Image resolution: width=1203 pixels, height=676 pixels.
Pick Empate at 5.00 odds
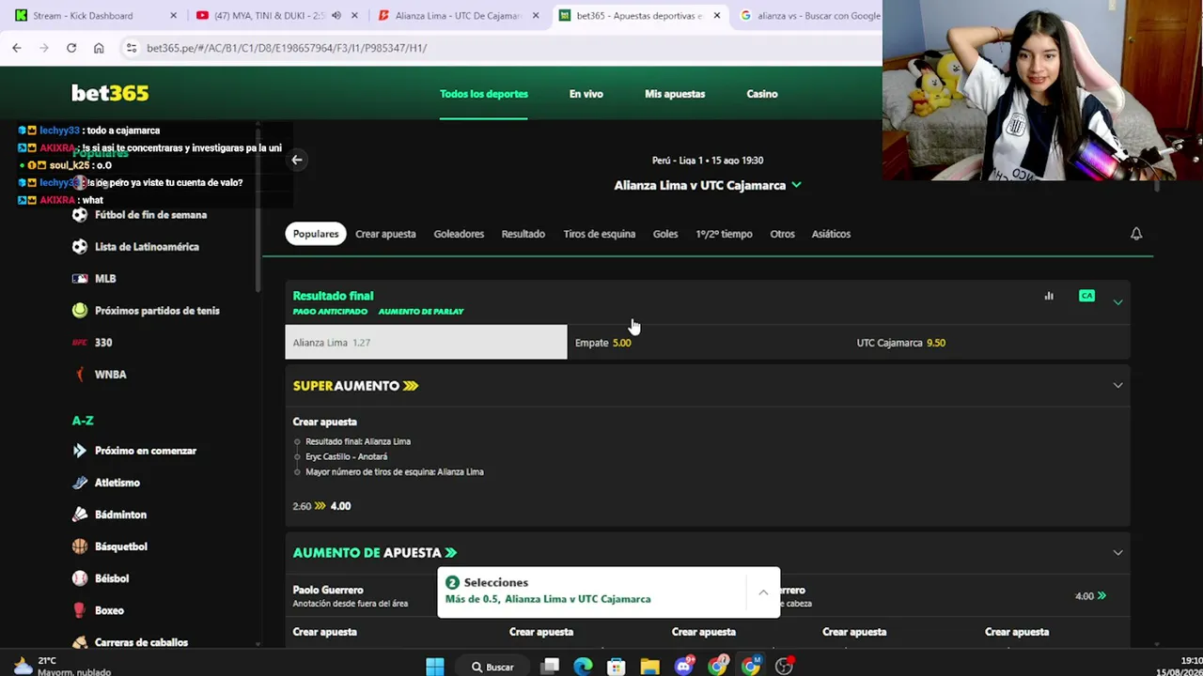coord(708,343)
